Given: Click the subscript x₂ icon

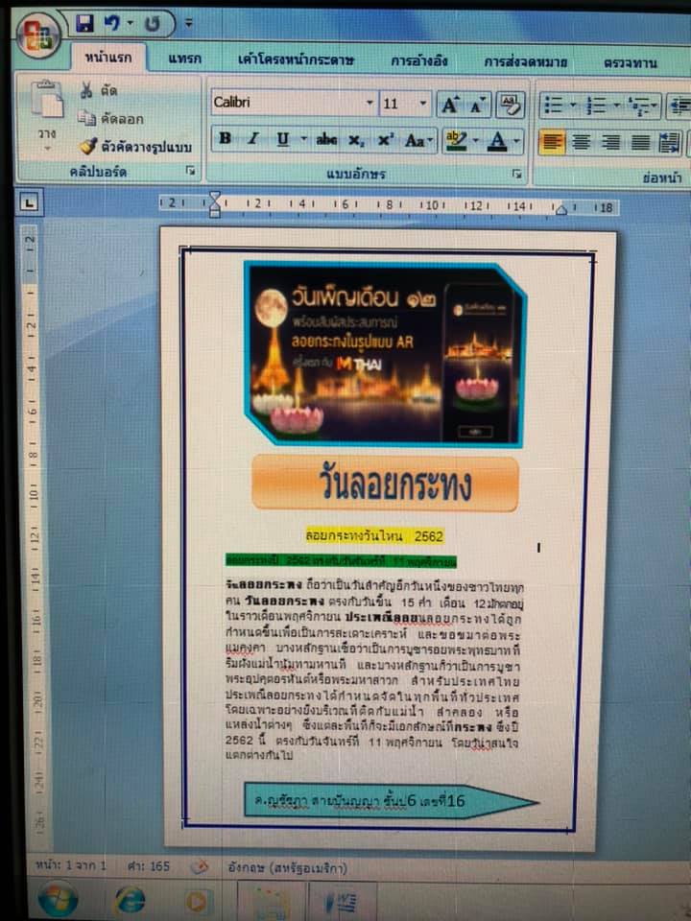Looking at the screenshot, I should coord(356,140).
